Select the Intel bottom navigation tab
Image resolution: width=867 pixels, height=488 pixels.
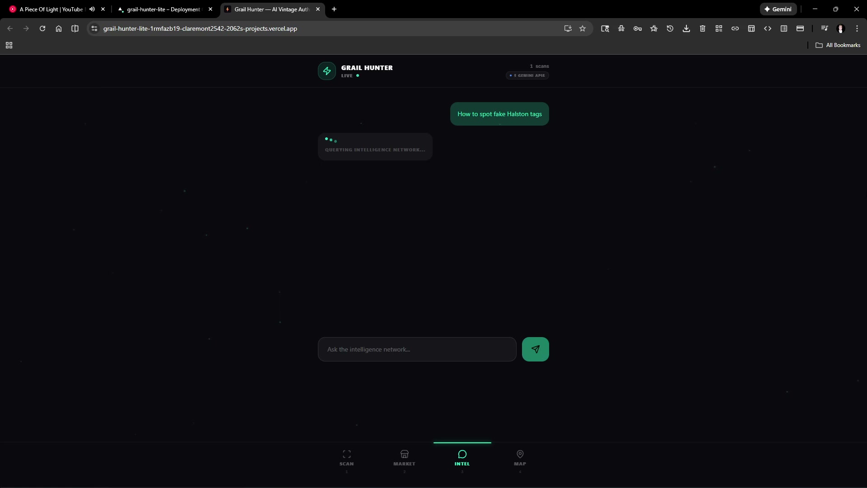(x=462, y=457)
